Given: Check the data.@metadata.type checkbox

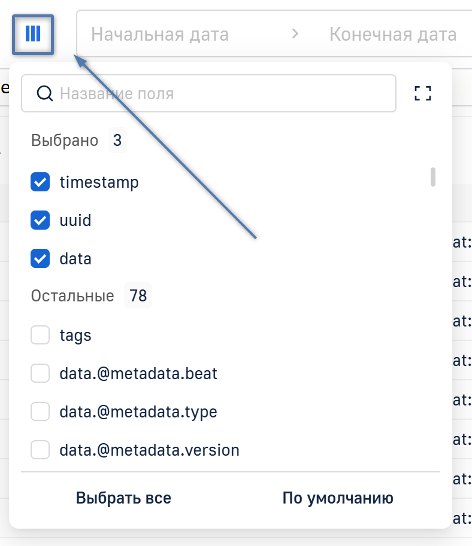Looking at the screenshot, I should click(40, 412).
